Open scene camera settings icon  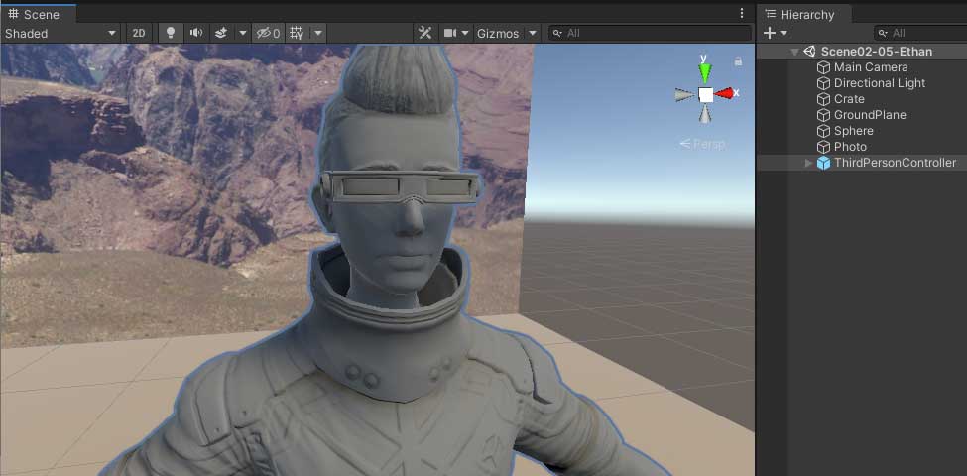click(451, 34)
